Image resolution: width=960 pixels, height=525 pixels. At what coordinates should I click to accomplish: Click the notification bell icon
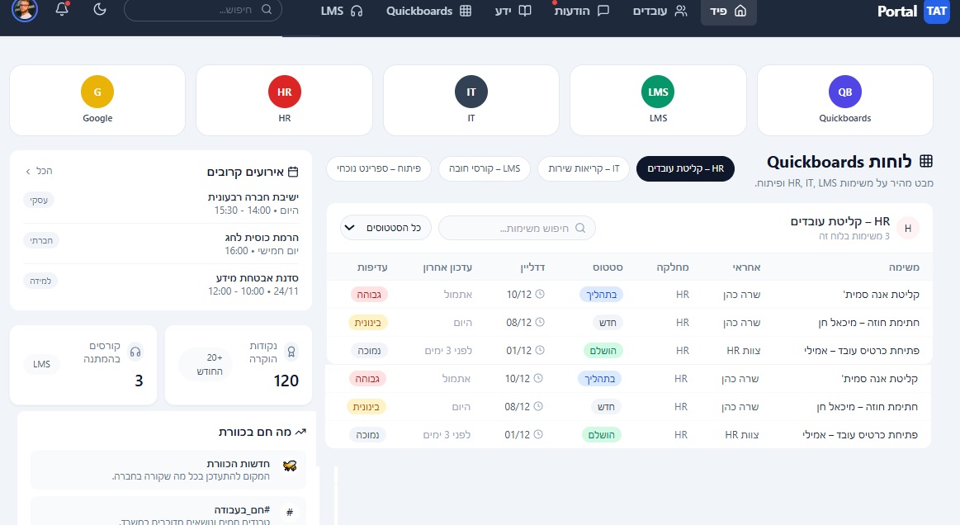point(62,10)
